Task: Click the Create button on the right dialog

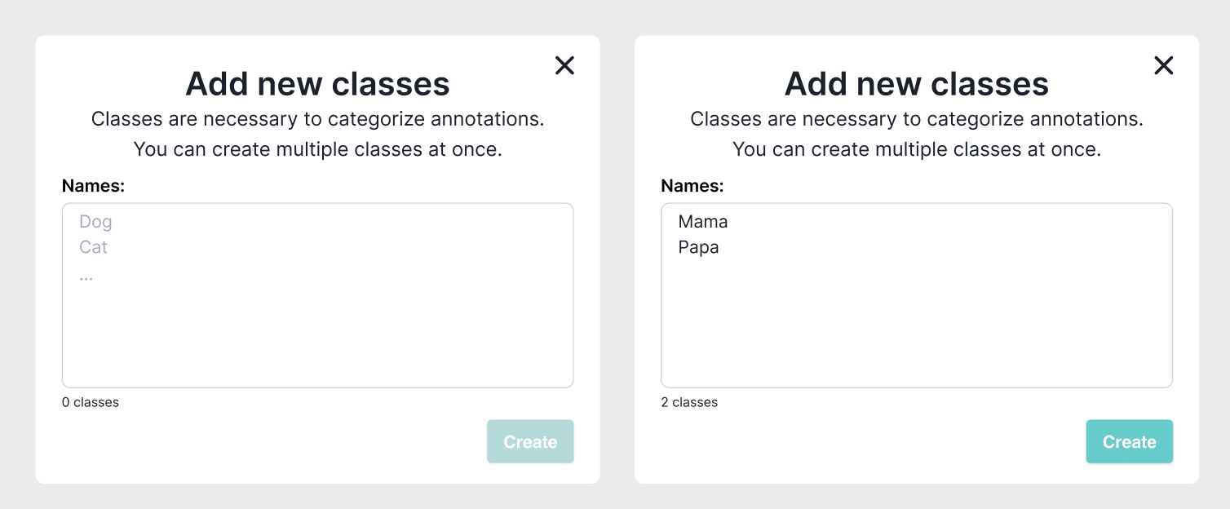Action: point(1130,441)
